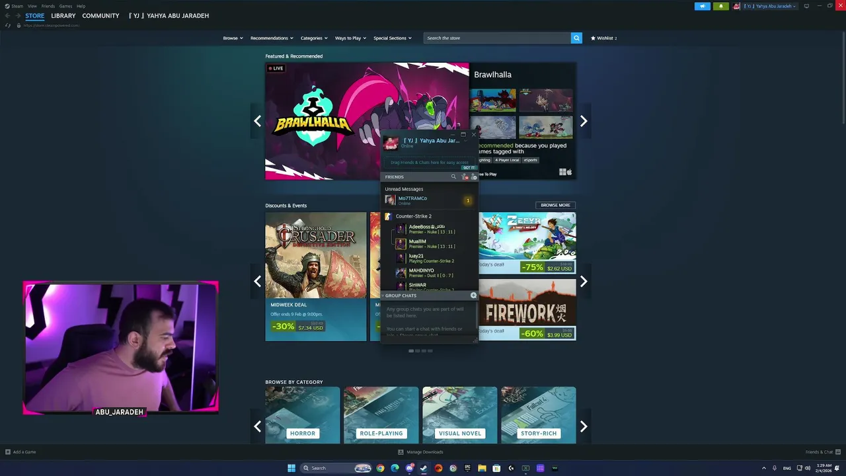Open Discord from the taskbar
Screen dimensions: 846x476
click(x=409, y=468)
